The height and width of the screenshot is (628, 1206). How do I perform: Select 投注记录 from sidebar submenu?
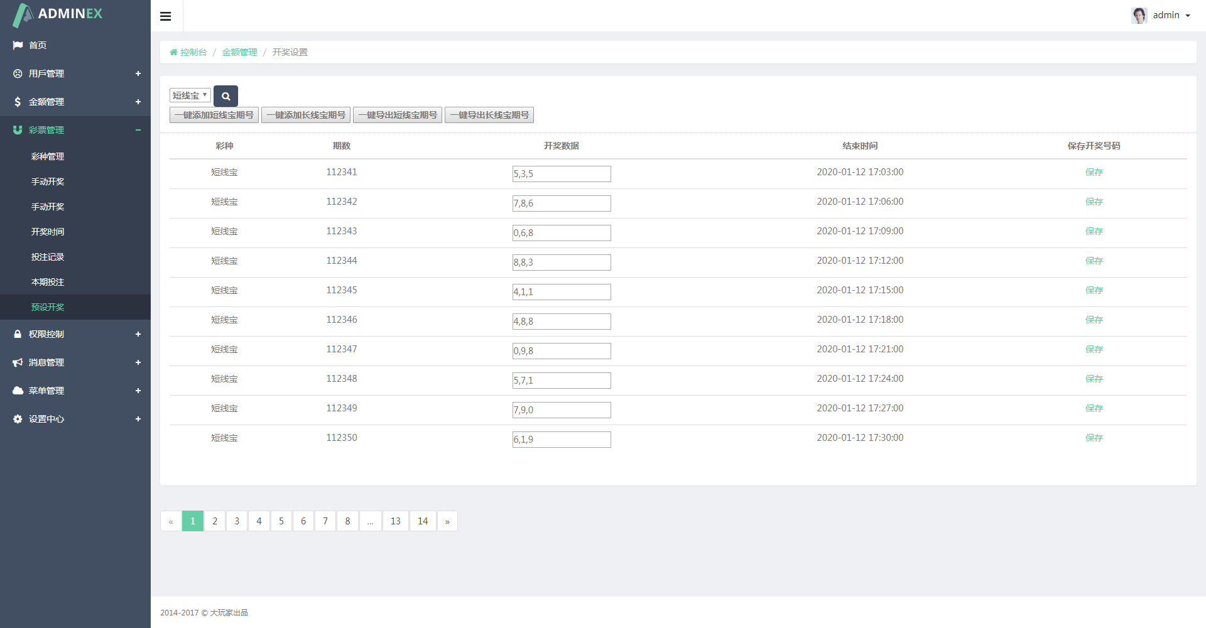tap(48, 257)
